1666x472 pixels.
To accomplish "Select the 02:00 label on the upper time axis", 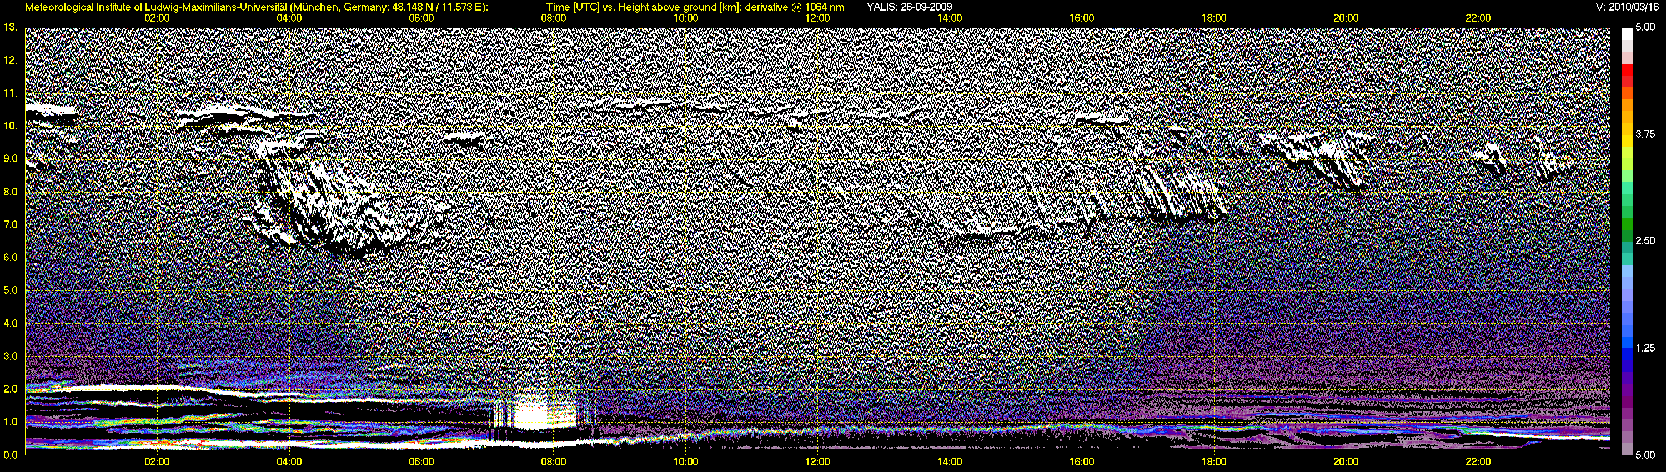I will (157, 18).
